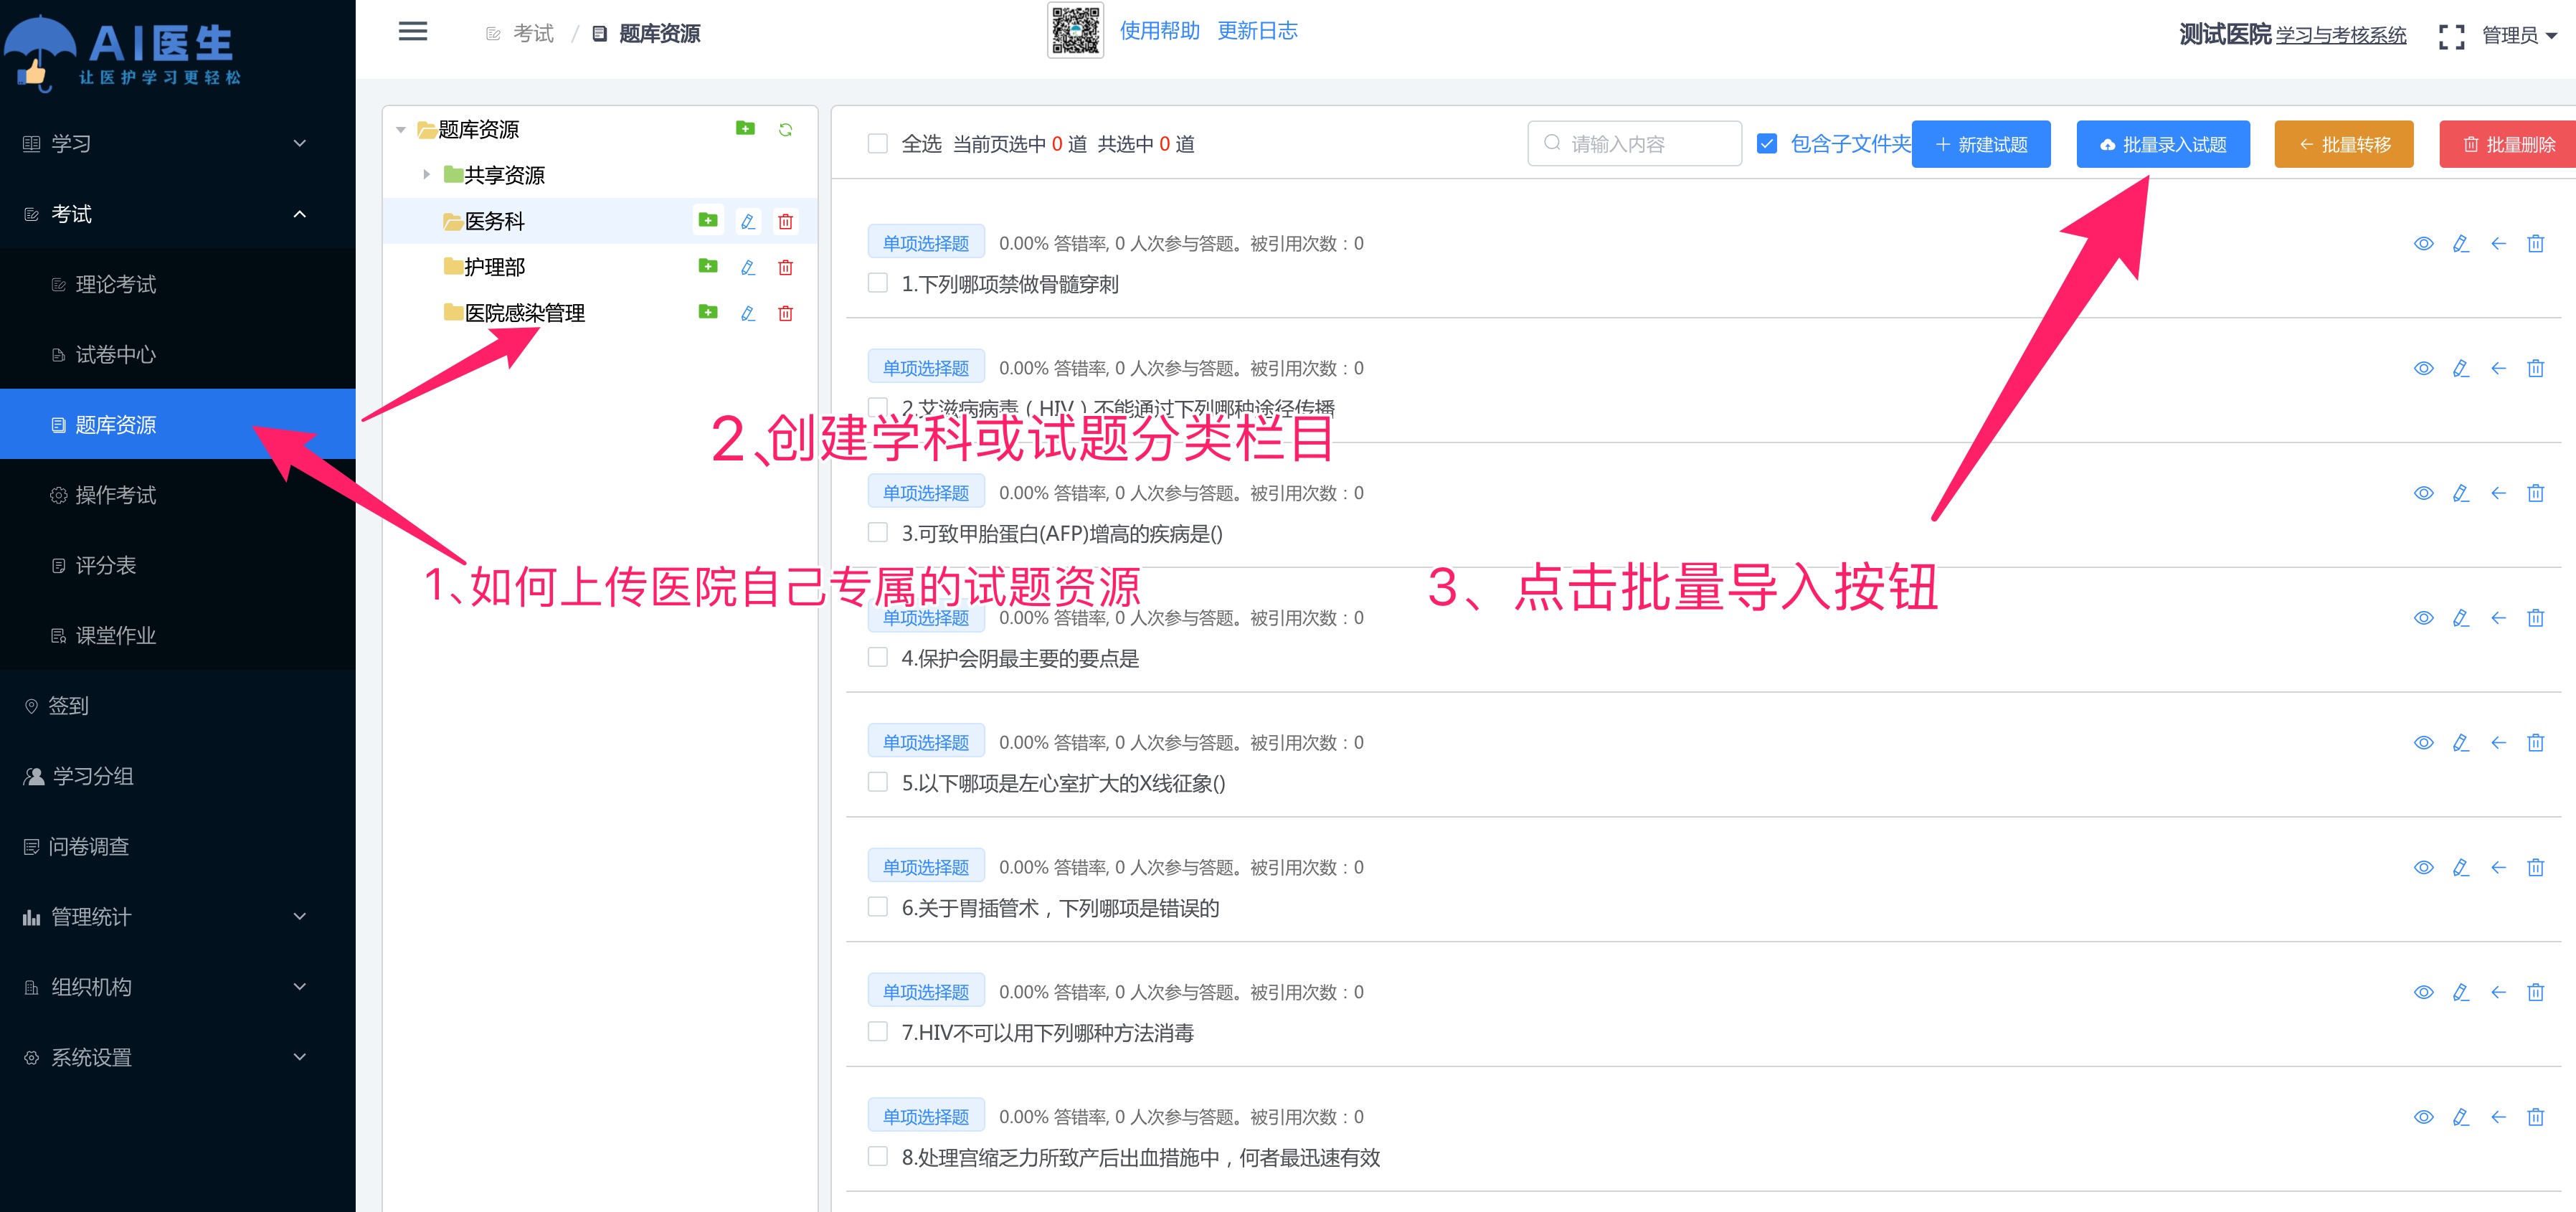Edit question 2 艾滋病病毒 pencil icon
This screenshot has width=2576, height=1212.
pyautogui.click(x=2461, y=368)
